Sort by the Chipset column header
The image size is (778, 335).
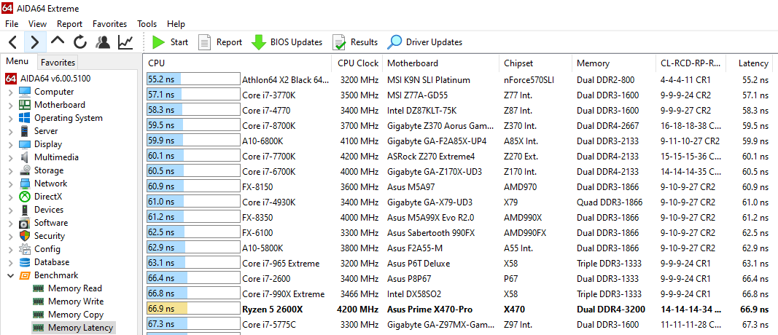(536, 63)
